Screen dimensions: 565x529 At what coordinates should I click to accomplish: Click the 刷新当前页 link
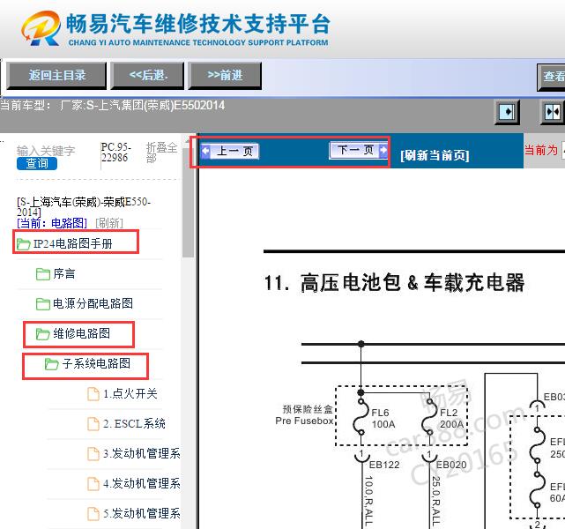click(x=435, y=155)
